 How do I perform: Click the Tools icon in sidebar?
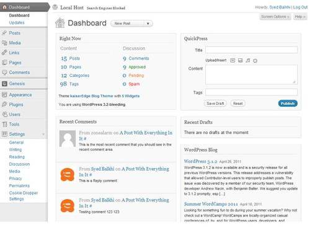pos(4,124)
